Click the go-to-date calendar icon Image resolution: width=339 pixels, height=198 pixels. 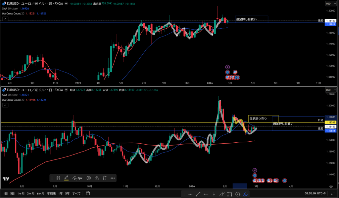tap(87, 194)
